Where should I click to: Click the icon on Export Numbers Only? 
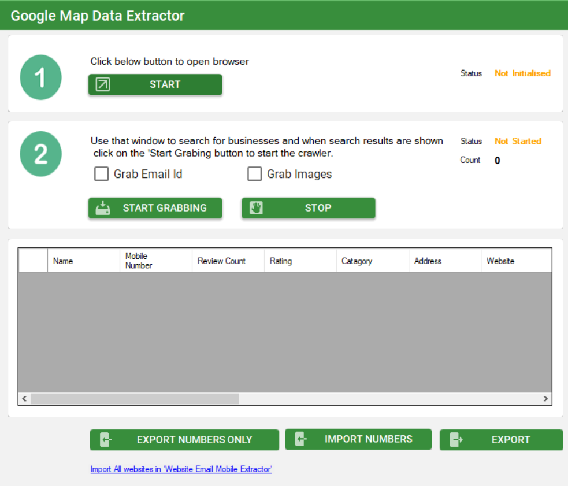coord(105,440)
